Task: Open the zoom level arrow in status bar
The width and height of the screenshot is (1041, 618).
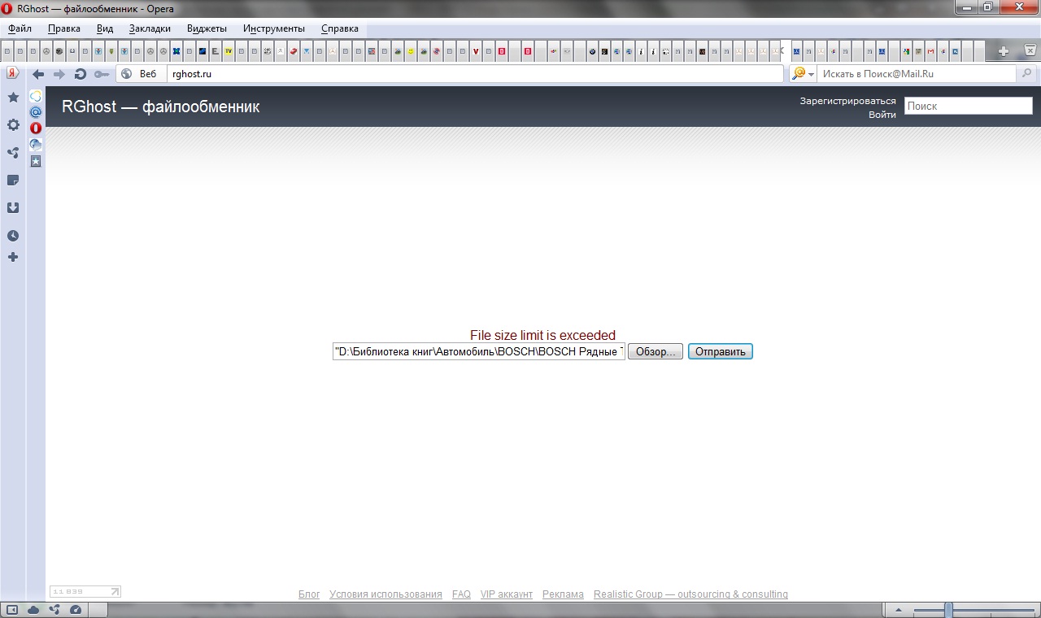Action: (x=899, y=610)
